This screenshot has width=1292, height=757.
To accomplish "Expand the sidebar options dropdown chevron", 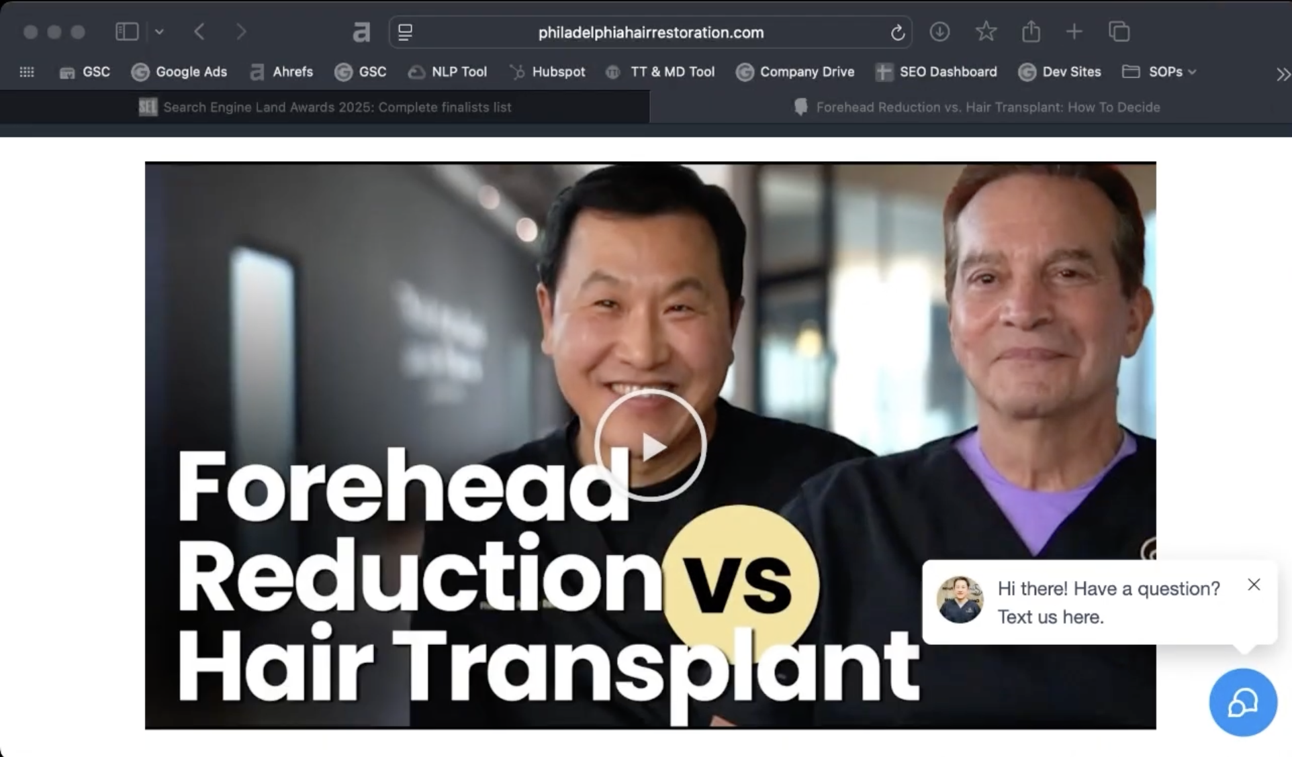I will (159, 32).
